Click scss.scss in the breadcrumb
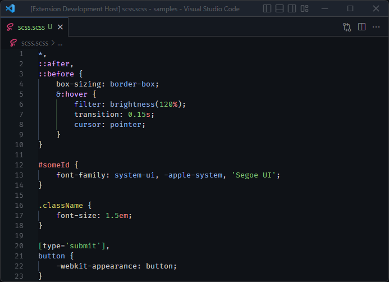This screenshot has width=389, height=282. click(35, 43)
